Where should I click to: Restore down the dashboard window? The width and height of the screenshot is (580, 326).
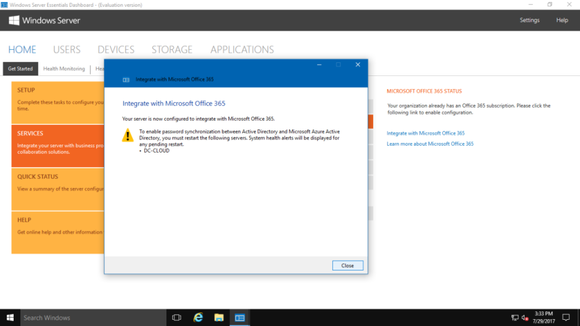(x=549, y=5)
